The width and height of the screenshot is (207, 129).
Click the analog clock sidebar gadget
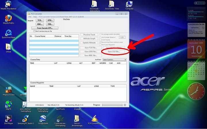(x=196, y=91)
